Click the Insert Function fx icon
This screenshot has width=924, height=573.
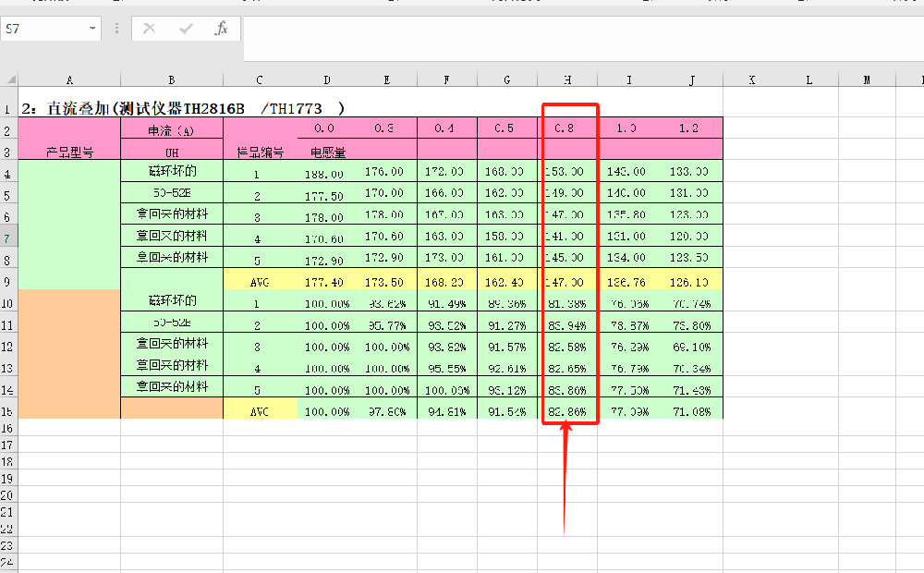point(221,29)
